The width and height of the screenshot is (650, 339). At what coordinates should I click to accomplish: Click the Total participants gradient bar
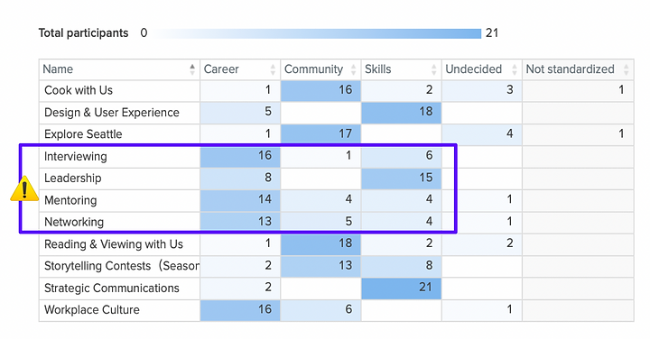point(318,33)
